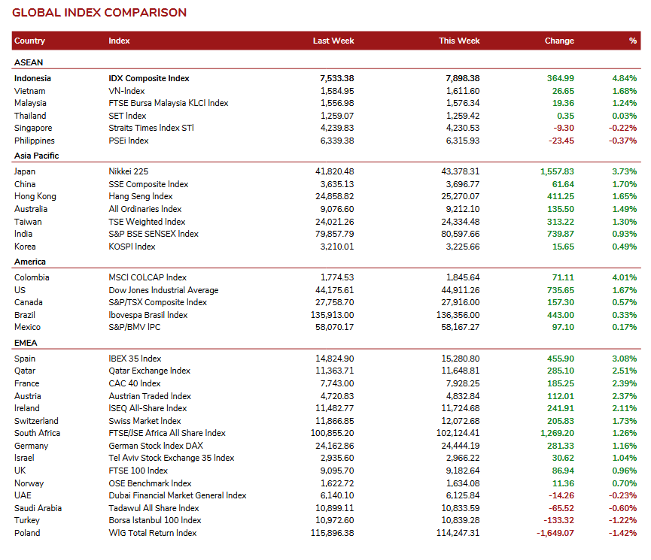
Task: Click 'Dow Jones Industrial Average' cell
Action: [x=163, y=290]
